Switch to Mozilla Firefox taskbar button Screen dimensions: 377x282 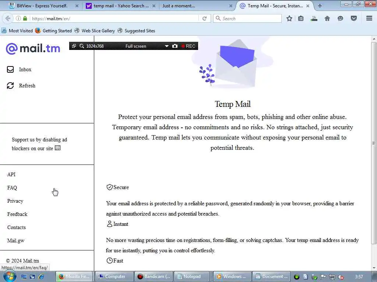click(x=74, y=276)
